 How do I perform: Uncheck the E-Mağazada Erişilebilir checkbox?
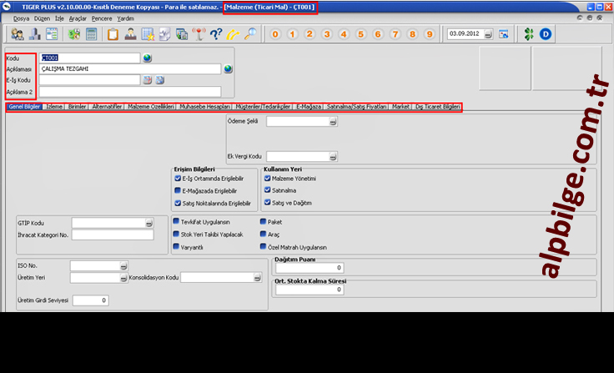[178, 190]
